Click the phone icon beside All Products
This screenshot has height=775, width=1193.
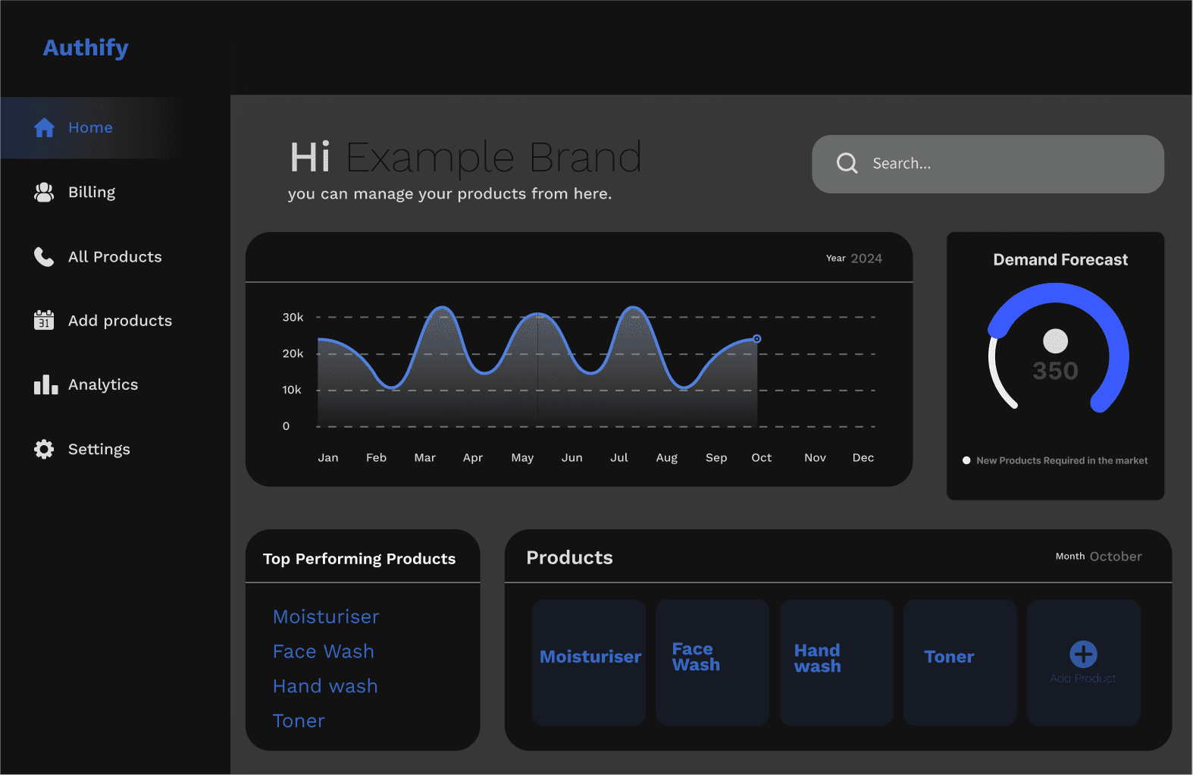44,257
